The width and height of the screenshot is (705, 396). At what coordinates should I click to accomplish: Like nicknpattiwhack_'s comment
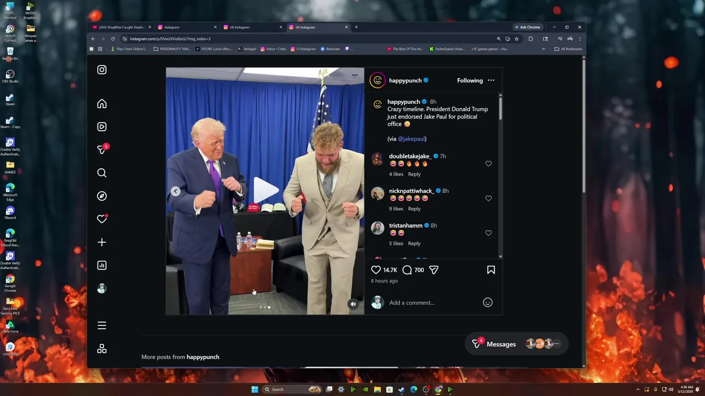pyautogui.click(x=489, y=199)
